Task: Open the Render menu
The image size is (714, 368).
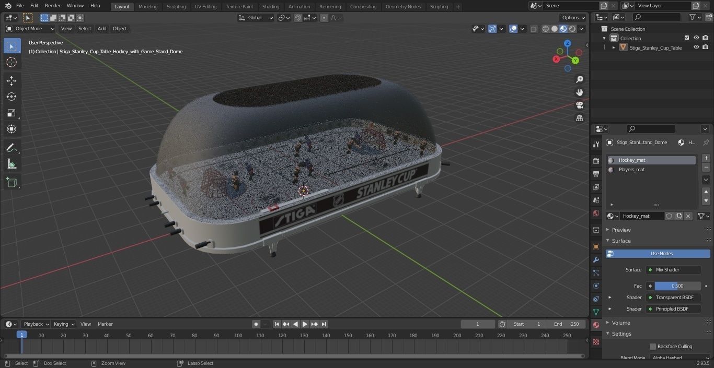Action: tap(52, 6)
